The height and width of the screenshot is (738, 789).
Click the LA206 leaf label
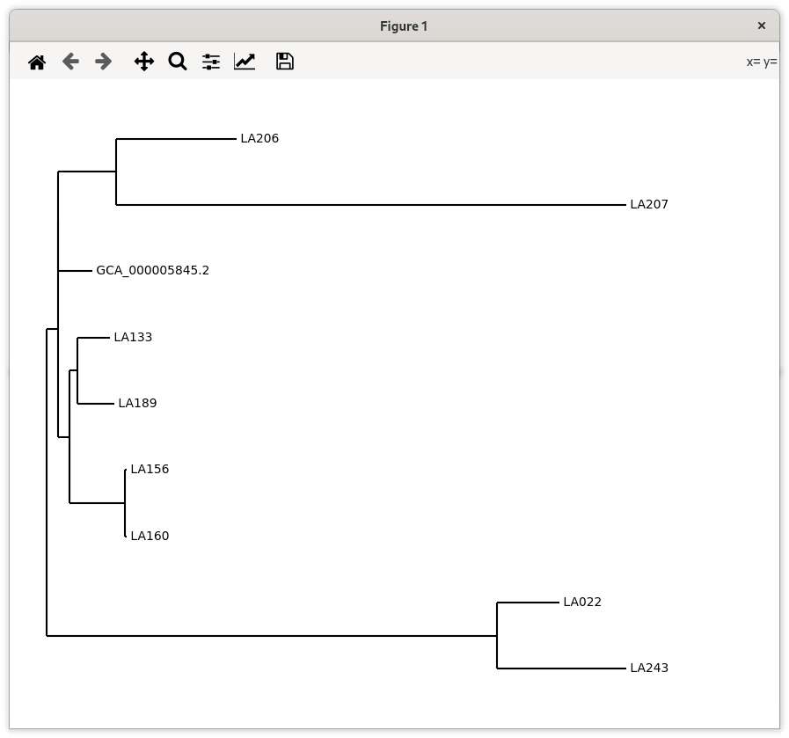pyautogui.click(x=259, y=139)
